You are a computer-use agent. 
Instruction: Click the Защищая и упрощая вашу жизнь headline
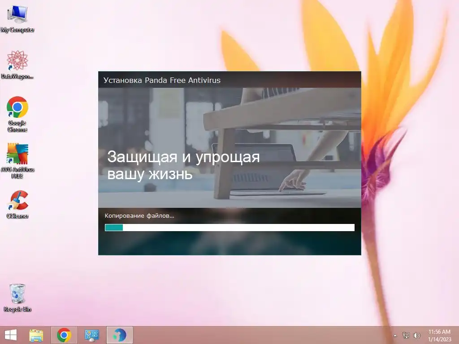click(183, 165)
